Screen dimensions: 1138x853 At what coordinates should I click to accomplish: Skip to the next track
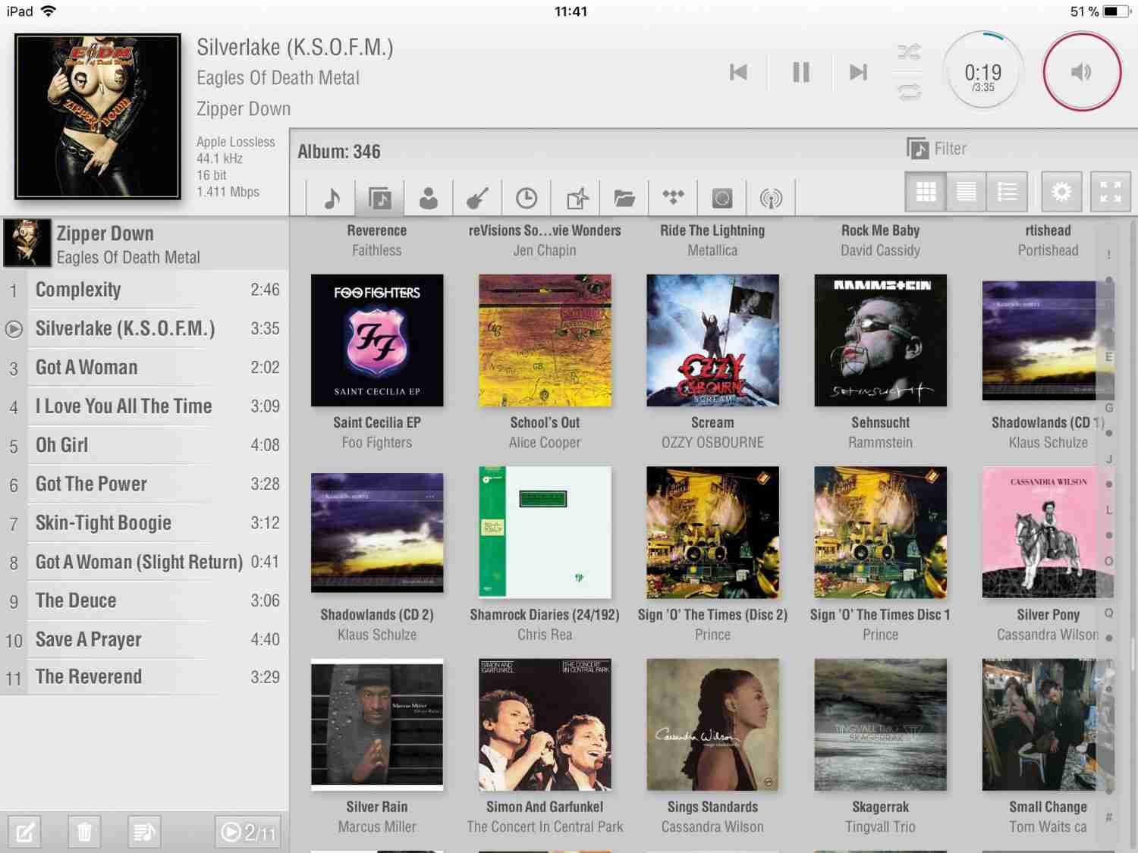[858, 72]
